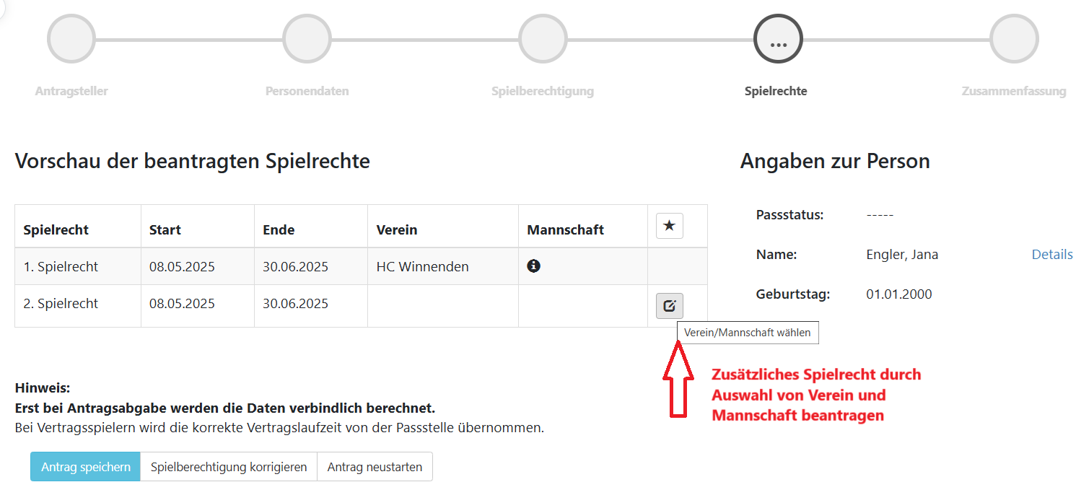Click the Spielberechtigung korrigieren button

click(229, 467)
